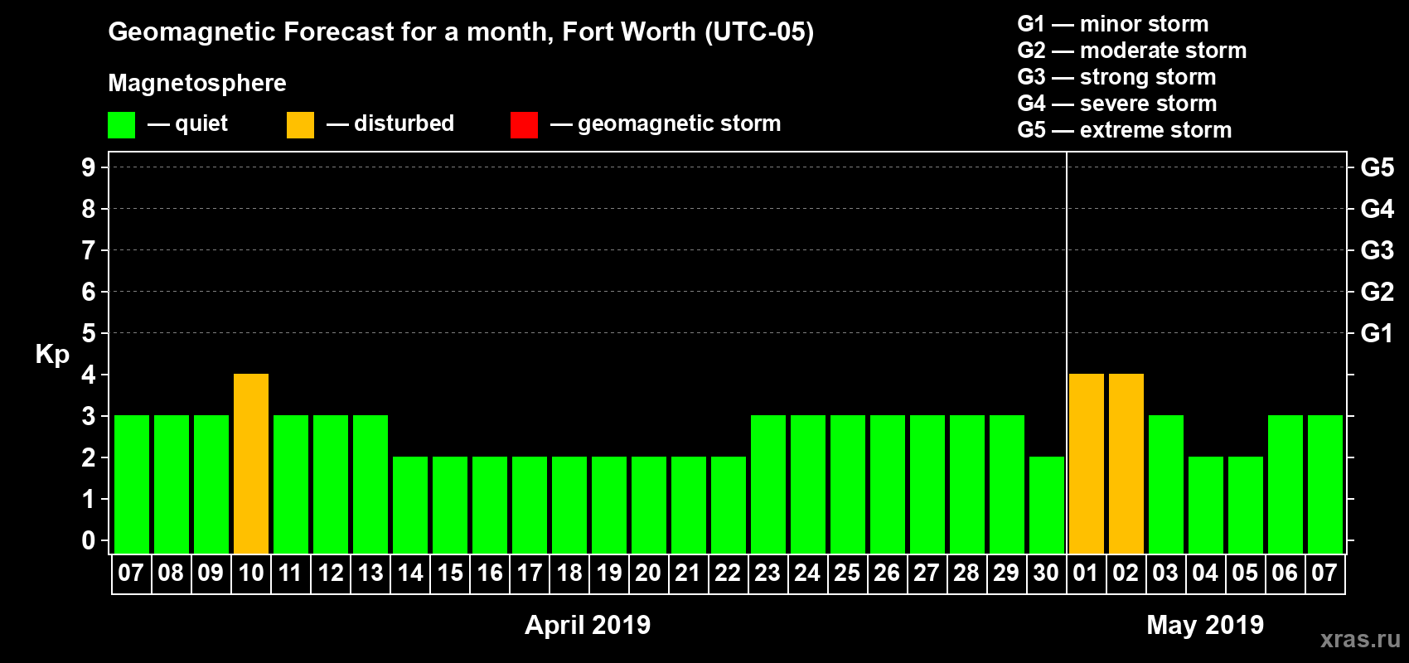Screen dimensions: 1409x663
Task: Click the 'G2 — moderate storm' legend line
Action: [1132, 51]
